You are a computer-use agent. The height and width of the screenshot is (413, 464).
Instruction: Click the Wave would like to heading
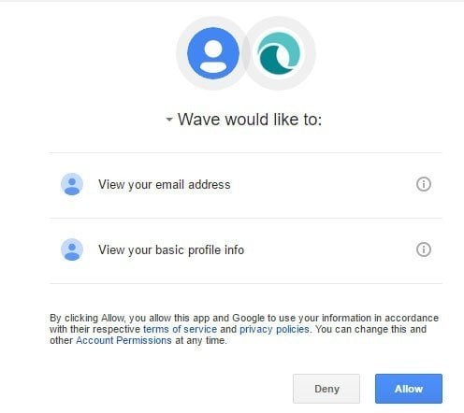[250, 120]
